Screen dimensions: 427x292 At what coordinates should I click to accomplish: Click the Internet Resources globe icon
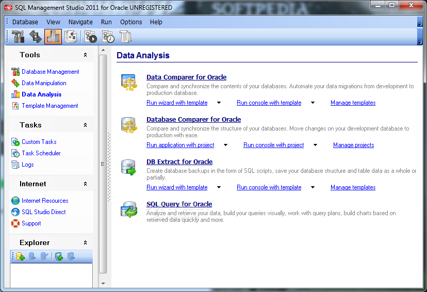[15, 201]
